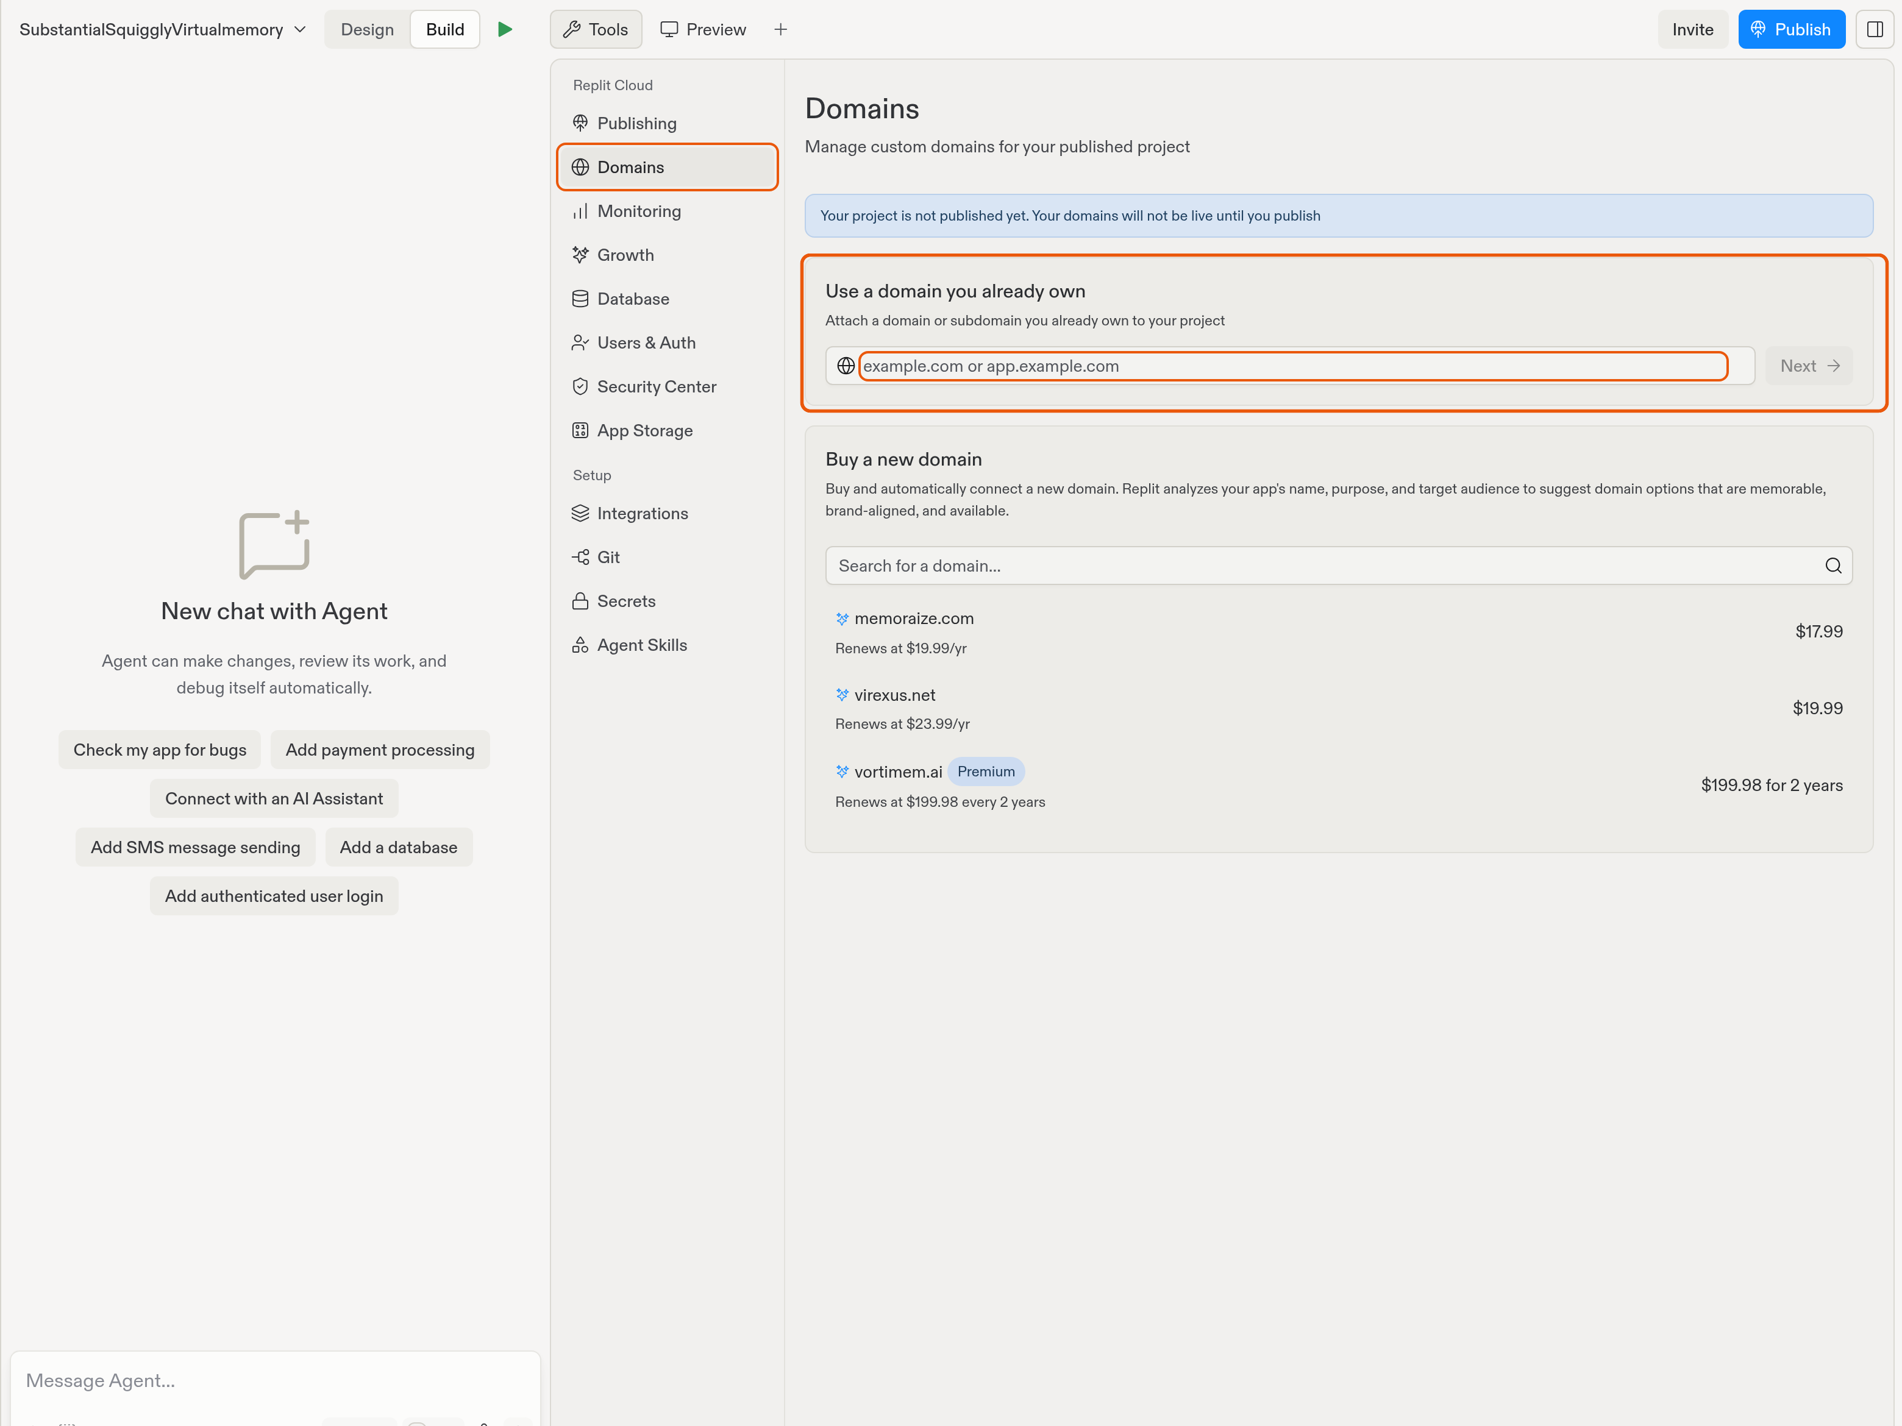Open Security Center
Image resolution: width=1902 pixels, height=1426 pixels.
(668, 386)
